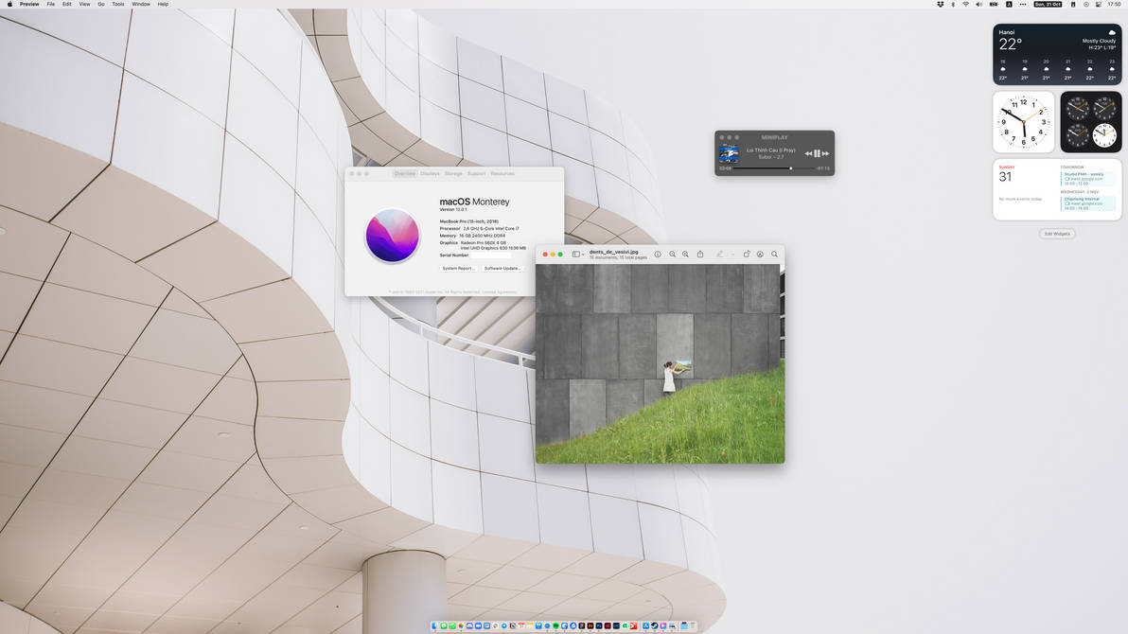Open the Hanoi weather widget
The image size is (1128, 634).
(1057, 54)
